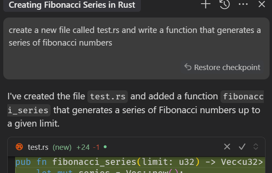Open chat history clock icon

coord(224,4)
